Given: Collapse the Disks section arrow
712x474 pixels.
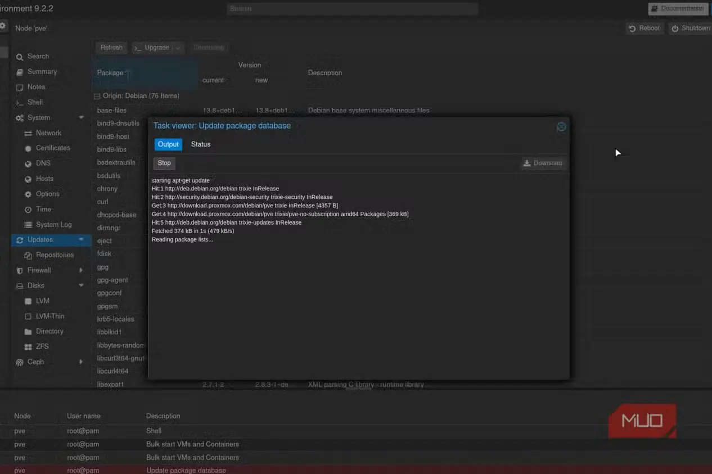Looking at the screenshot, I should [81, 286].
